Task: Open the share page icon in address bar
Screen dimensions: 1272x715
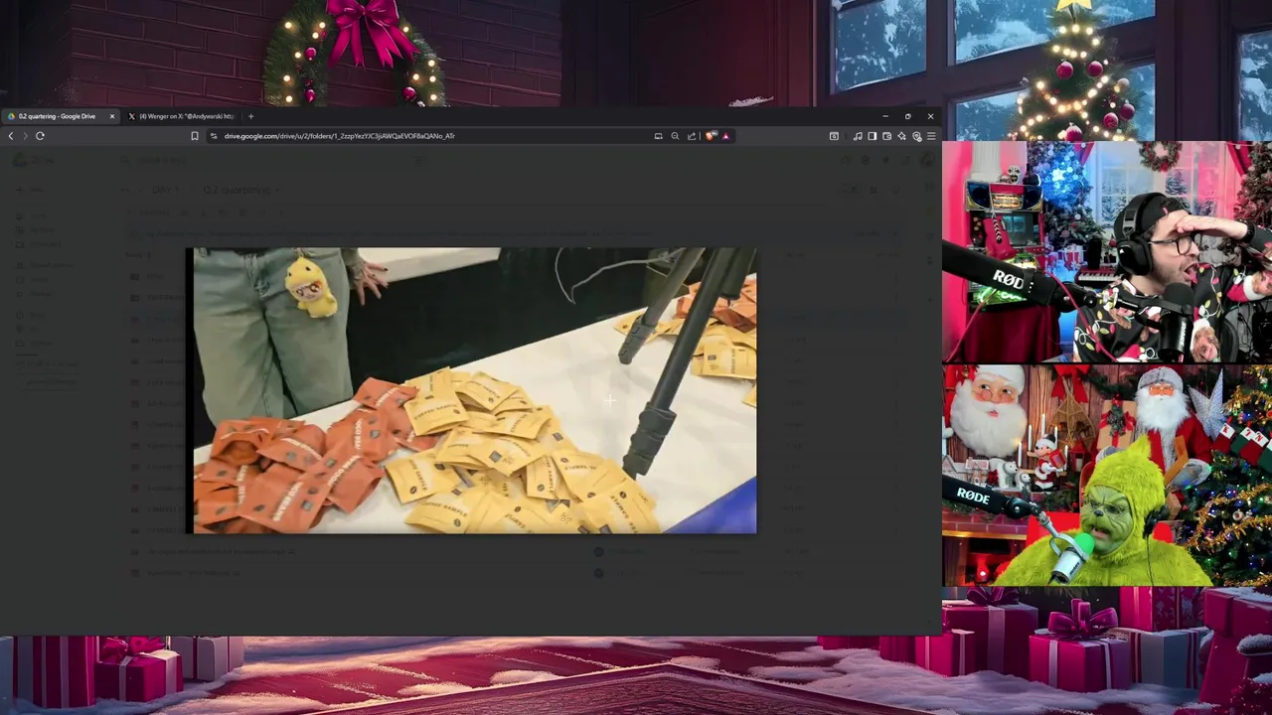Action: [x=692, y=136]
